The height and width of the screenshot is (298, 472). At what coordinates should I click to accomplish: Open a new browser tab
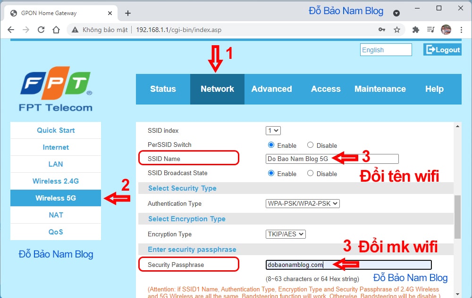(128, 13)
